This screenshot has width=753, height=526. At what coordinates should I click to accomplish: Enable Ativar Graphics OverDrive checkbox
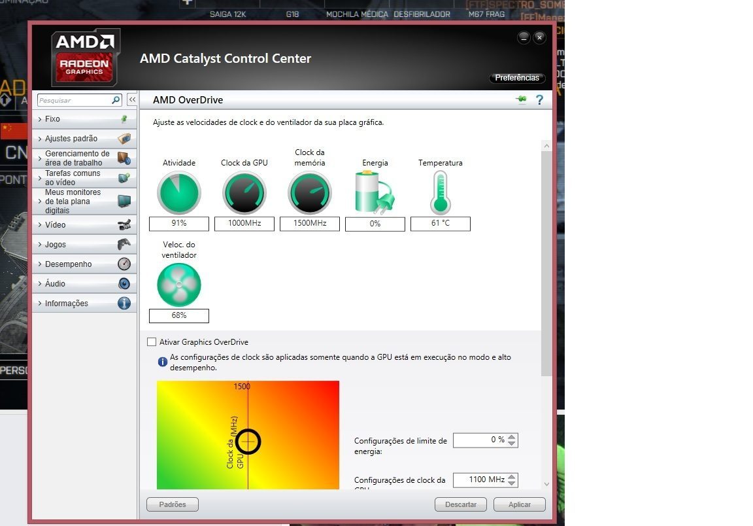pyautogui.click(x=152, y=342)
